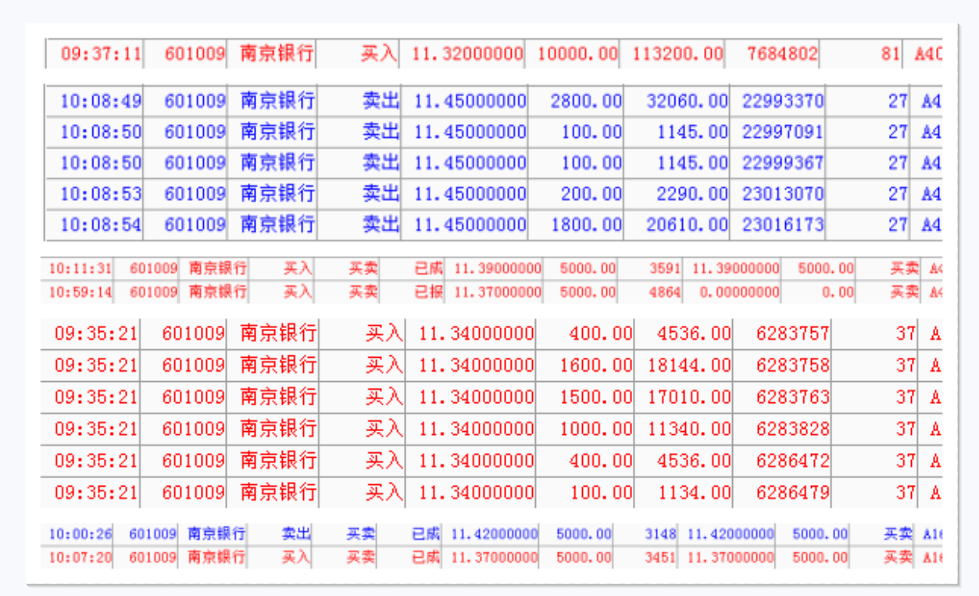
Task: Select order number 22999367
Action: pos(783,162)
